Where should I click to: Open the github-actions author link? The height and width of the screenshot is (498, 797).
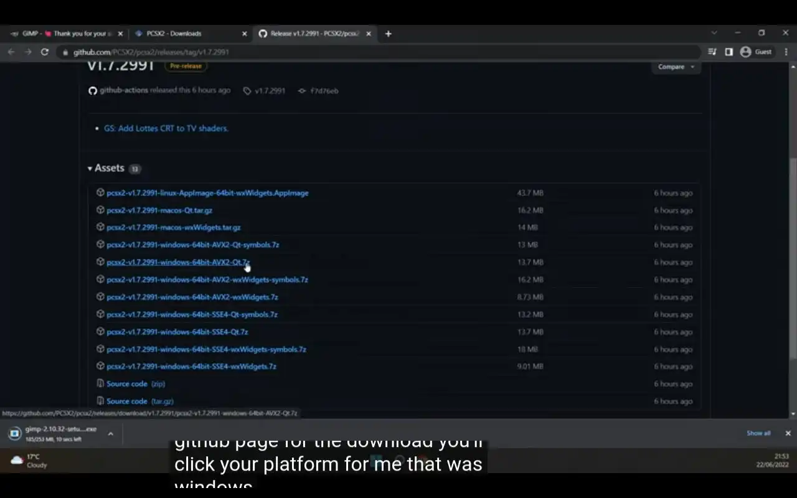click(124, 90)
